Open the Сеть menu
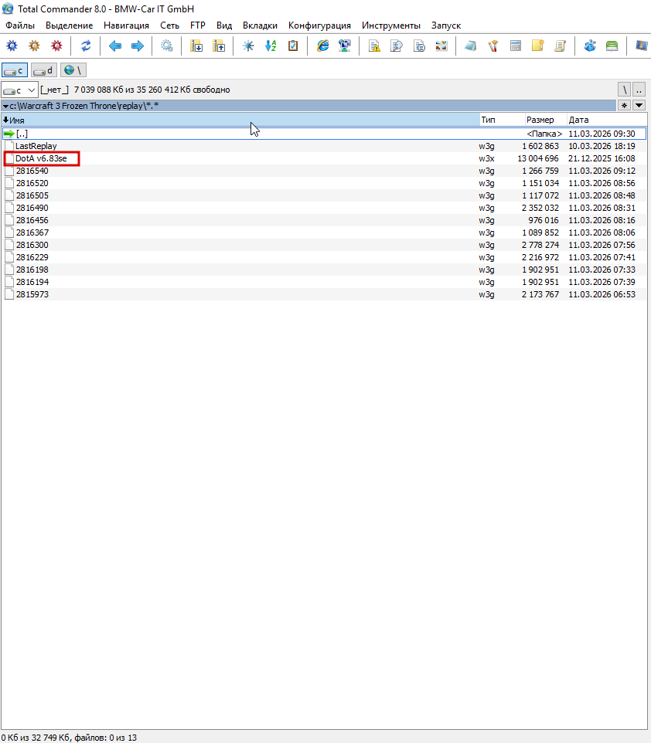This screenshot has height=743, width=651. 169,25
